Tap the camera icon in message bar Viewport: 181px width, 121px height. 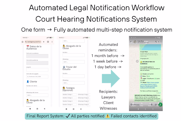click(x=156, y=105)
